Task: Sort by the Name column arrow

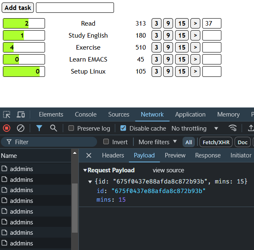Action: point(75,153)
